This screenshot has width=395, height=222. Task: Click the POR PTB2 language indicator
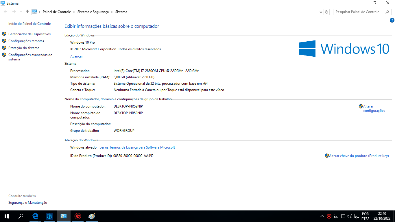pyautogui.click(x=365, y=216)
